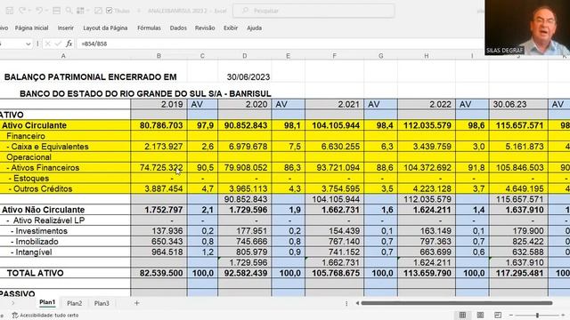Open the Revisão ribbon tab
This screenshot has height=320, width=570.
(205, 28)
